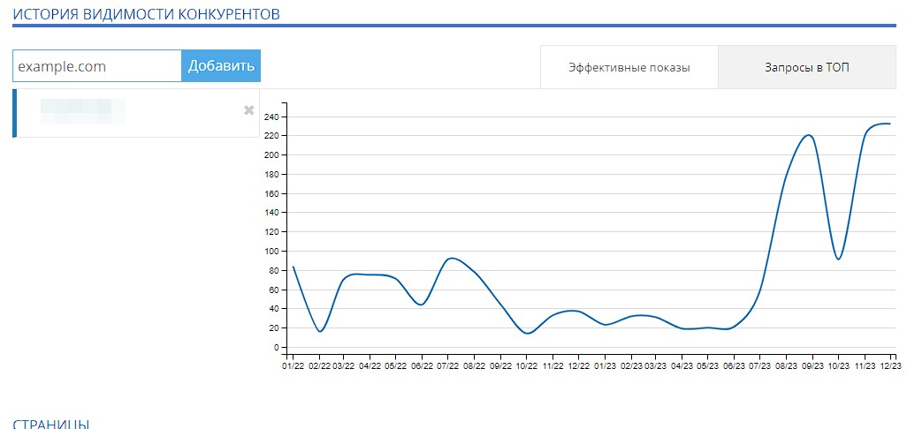
Task: Click the 06/23 label on chart axis
Action: (x=734, y=366)
